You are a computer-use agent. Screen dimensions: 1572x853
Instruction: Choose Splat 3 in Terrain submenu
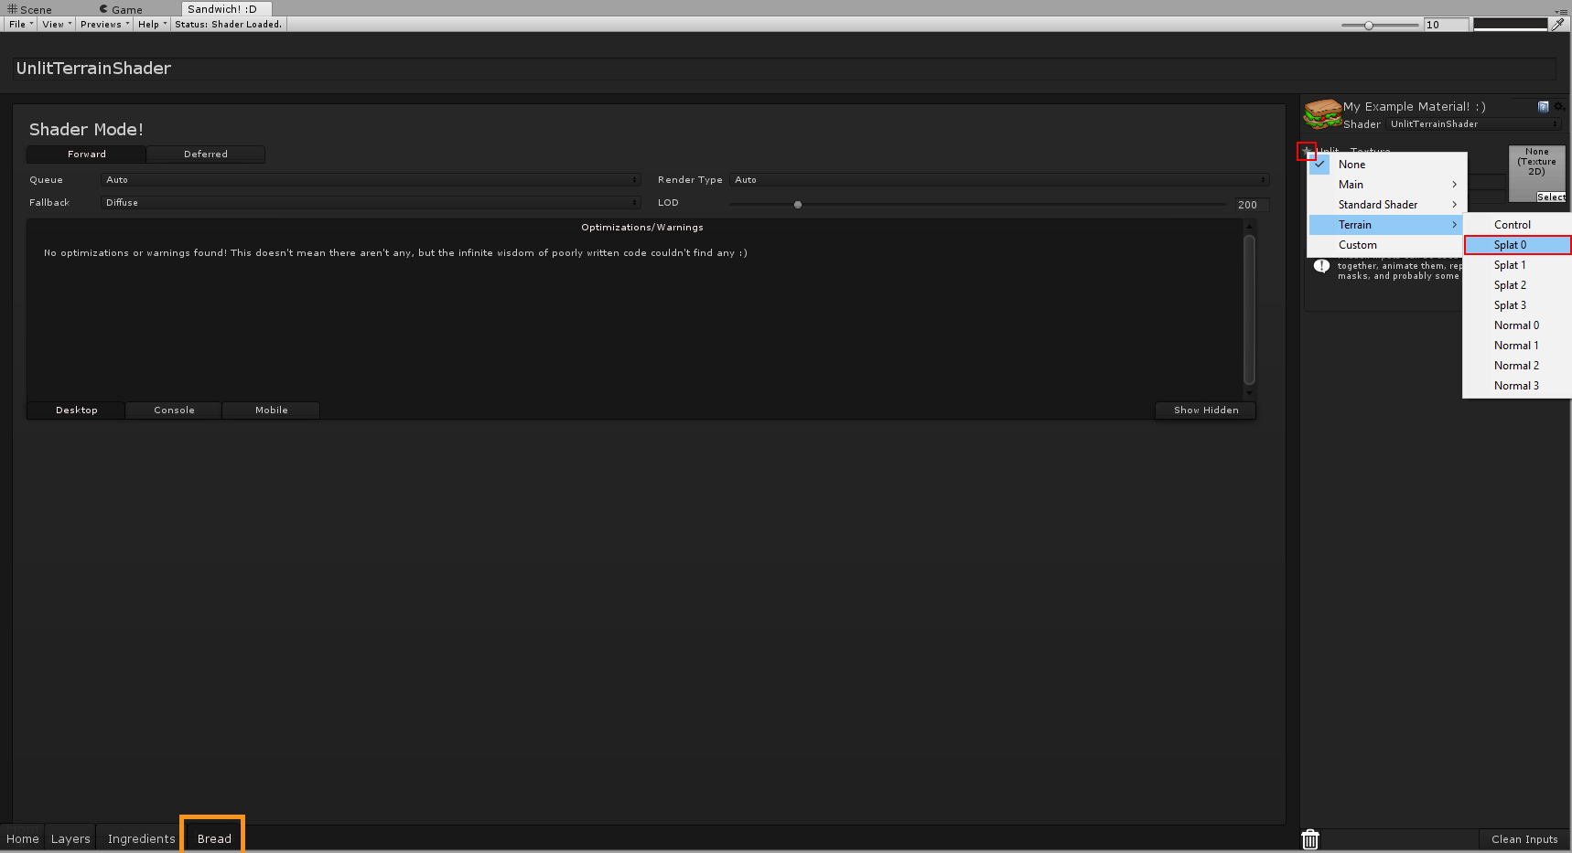(1517, 305)
